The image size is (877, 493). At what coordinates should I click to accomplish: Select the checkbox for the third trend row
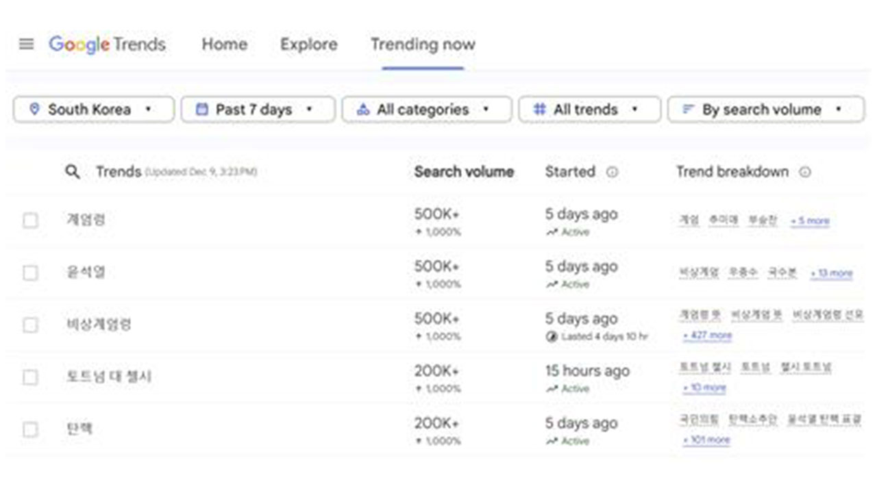click(x=30, y=325)
